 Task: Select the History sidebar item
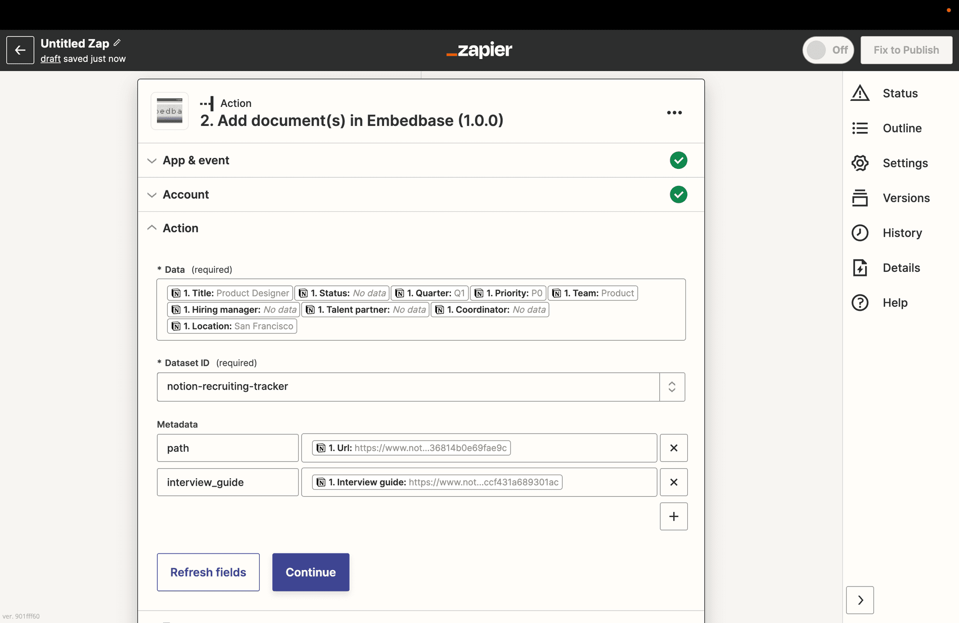902,233
